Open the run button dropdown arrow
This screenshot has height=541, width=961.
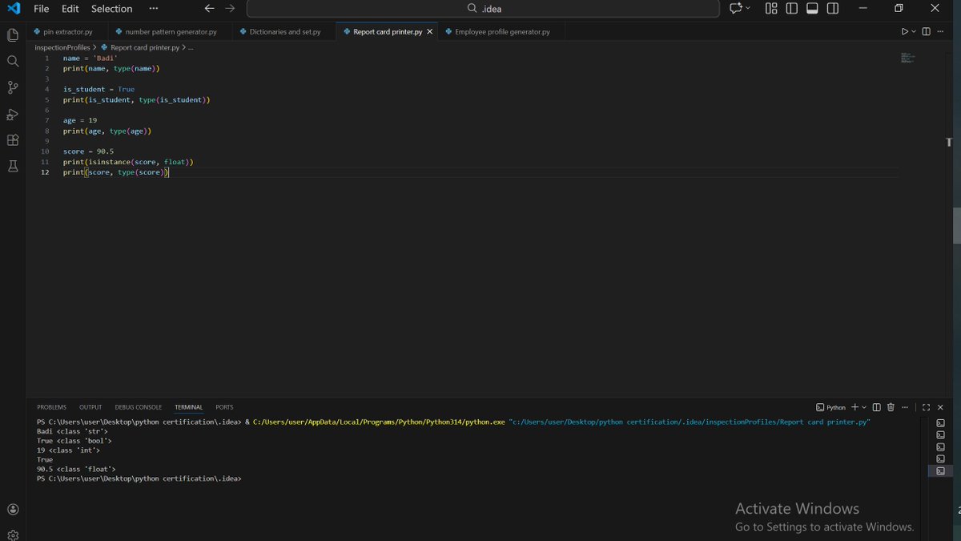[x=914, y=31]
